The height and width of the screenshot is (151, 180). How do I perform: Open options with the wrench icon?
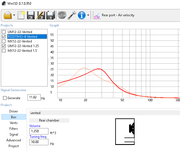coord(72,15)
